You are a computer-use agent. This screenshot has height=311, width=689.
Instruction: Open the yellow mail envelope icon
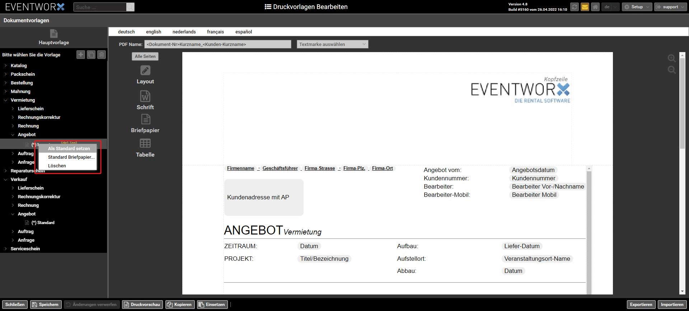click(585, 7)
